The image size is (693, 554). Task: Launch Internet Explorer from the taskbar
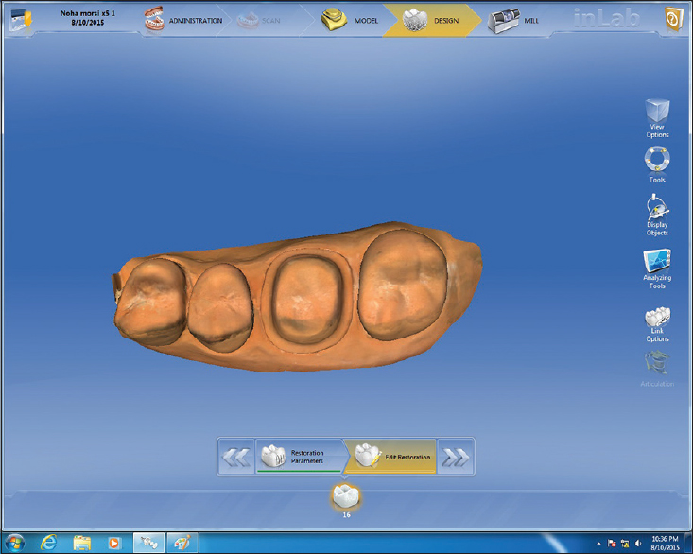pos(50,543)
